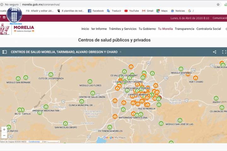Open the map legend panel icon
The image size is (227, 151).
(x=5, y=52)
